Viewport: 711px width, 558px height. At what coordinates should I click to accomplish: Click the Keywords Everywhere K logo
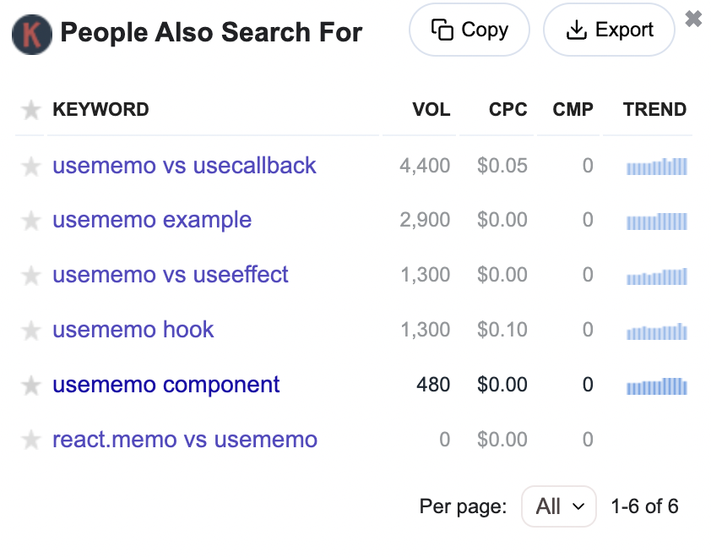(32, 34)
